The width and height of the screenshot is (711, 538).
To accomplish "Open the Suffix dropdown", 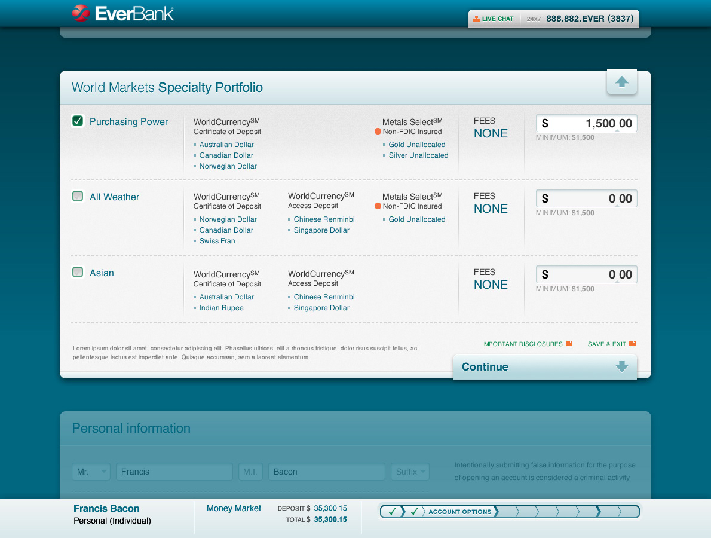I will (x=410, y=472).
